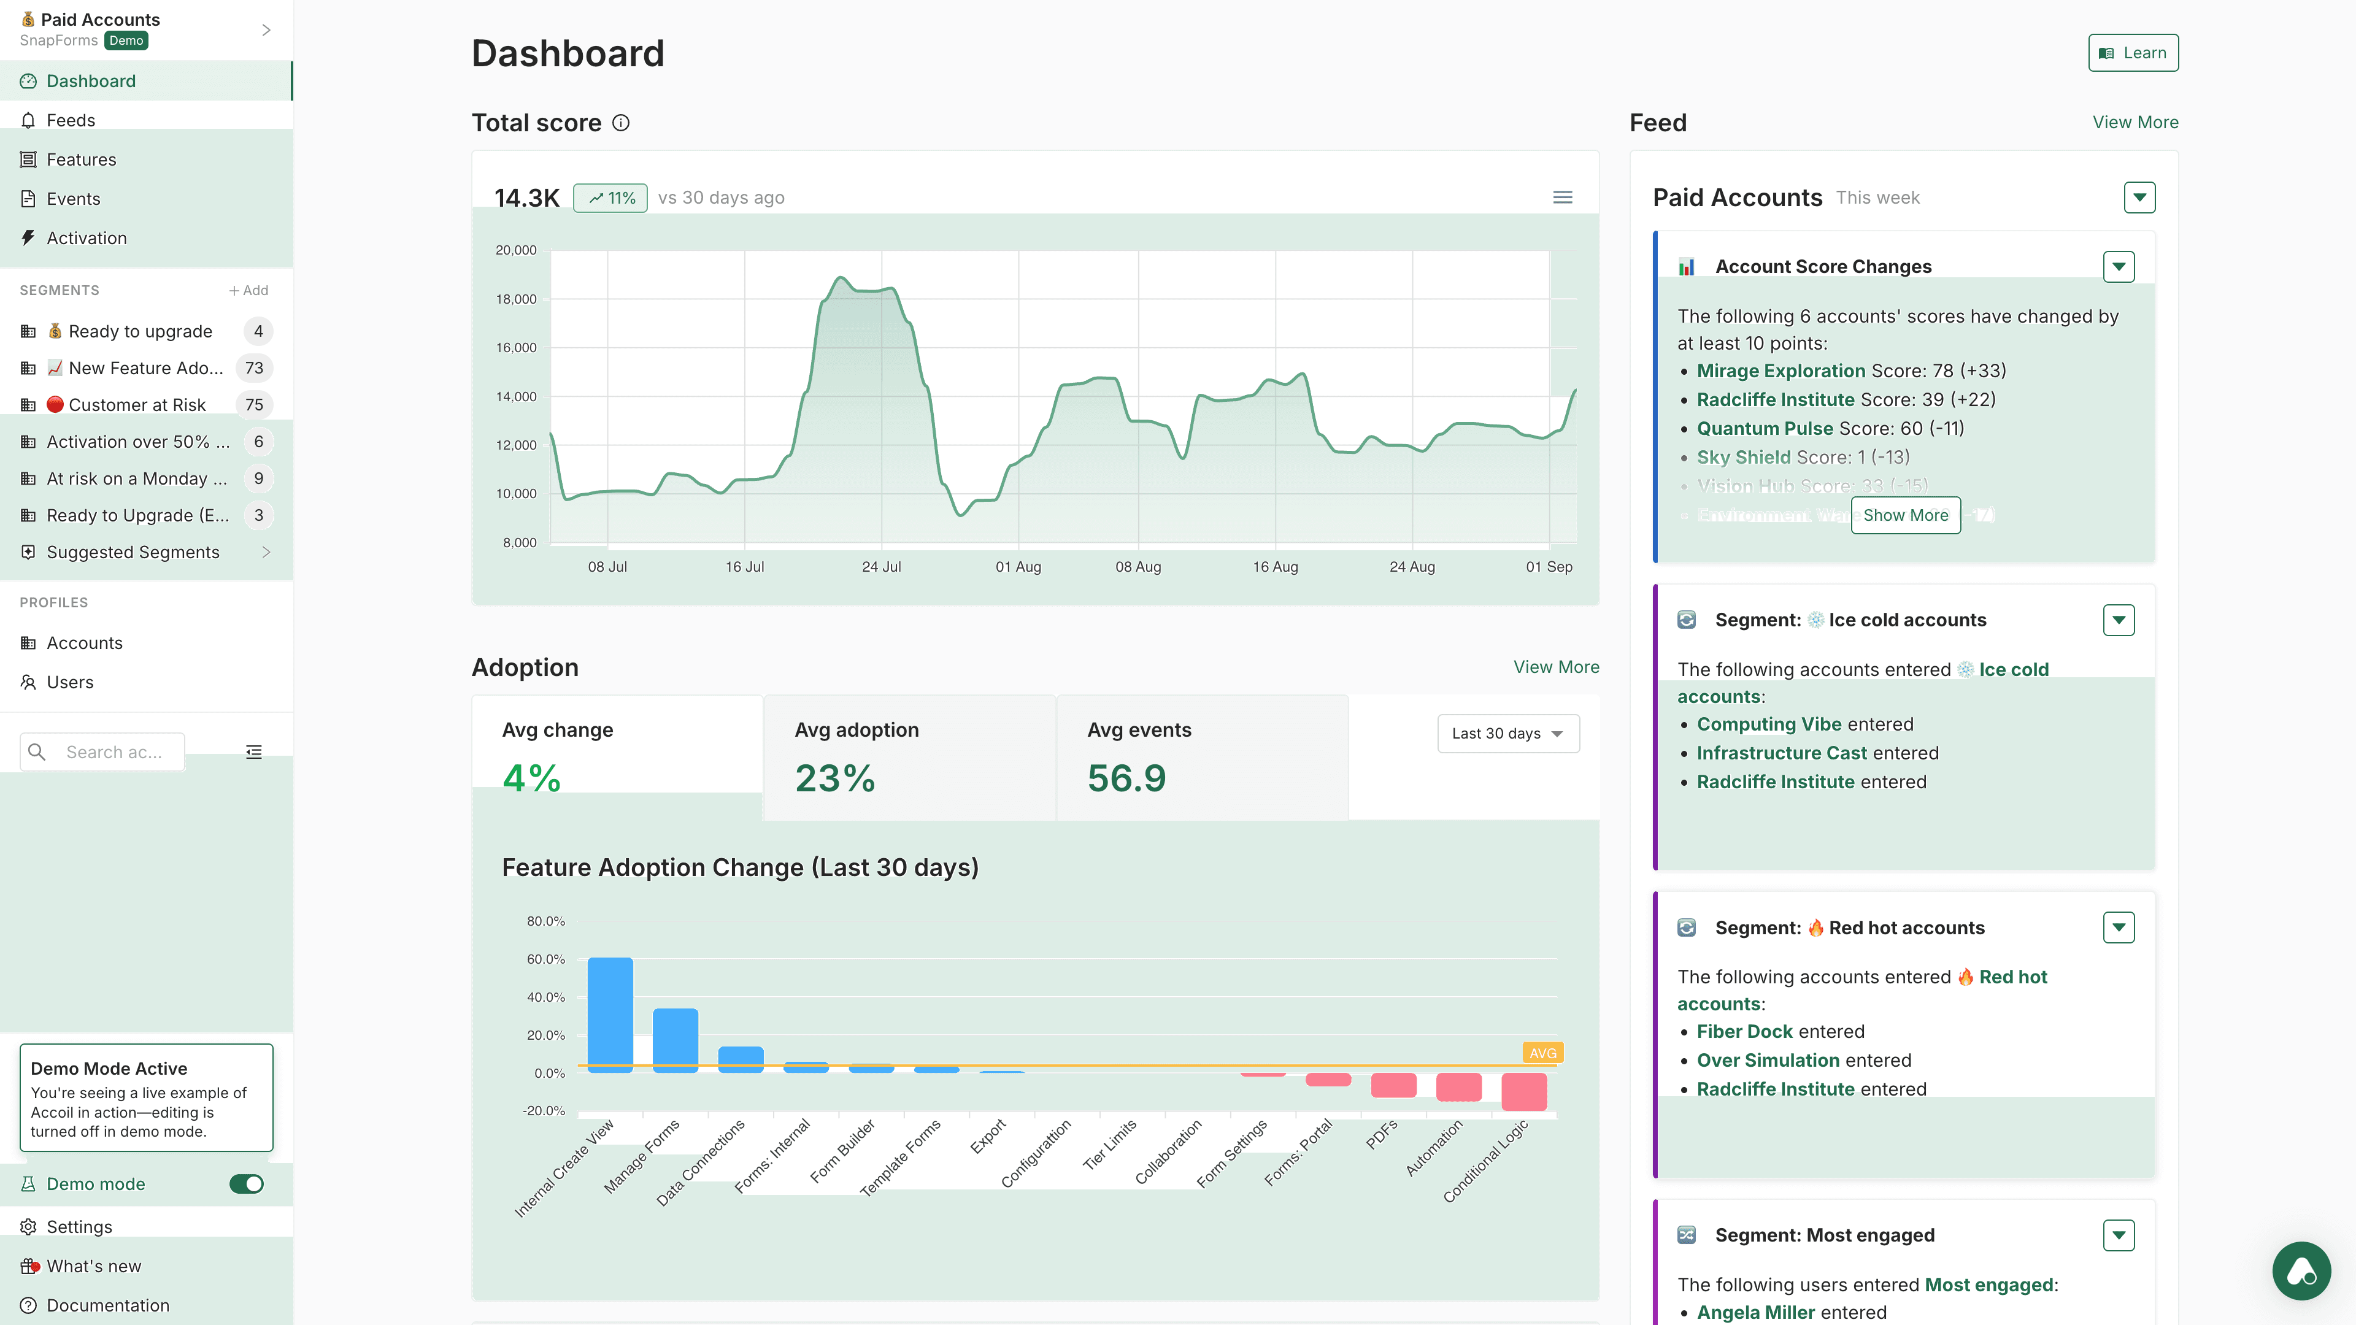This screenshot has width=2356, height=1325.
Task: Disable Demo mode toggle
Action: (x=245, y=1183)
